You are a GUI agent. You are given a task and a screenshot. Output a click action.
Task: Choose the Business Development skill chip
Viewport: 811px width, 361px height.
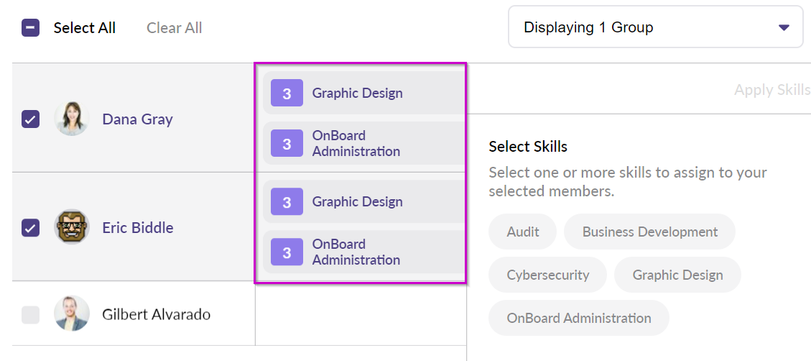(649, 232)
